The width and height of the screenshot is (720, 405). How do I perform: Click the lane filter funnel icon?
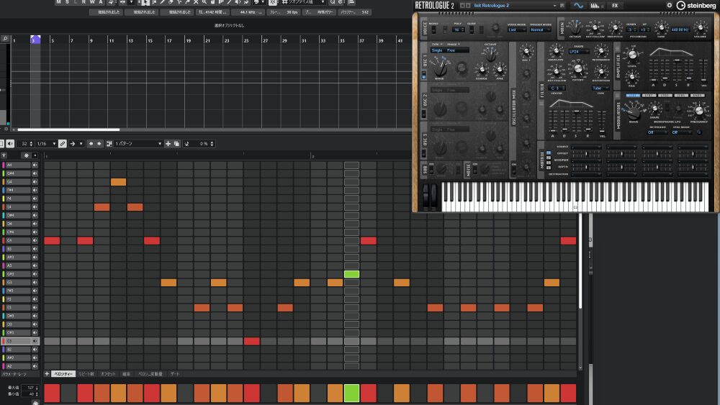point(4,155)
